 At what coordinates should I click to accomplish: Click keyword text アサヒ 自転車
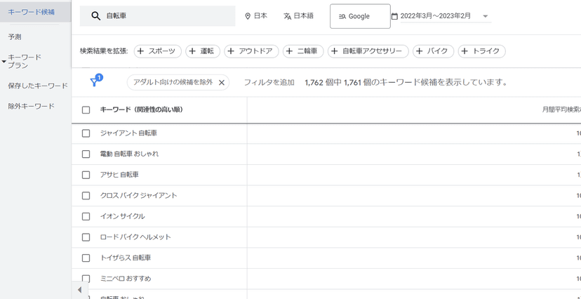(x=119, y=175)
